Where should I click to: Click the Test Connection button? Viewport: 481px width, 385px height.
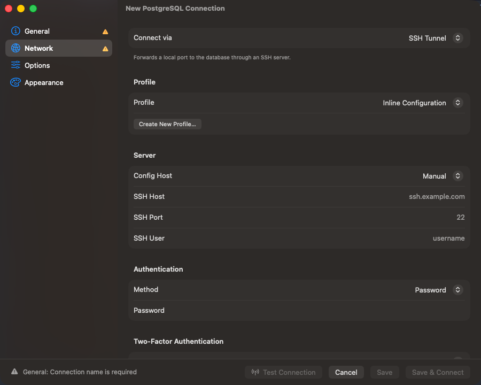coord(283,372)
